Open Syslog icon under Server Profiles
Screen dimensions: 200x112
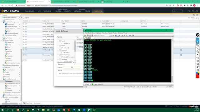(x=6, y=45)
